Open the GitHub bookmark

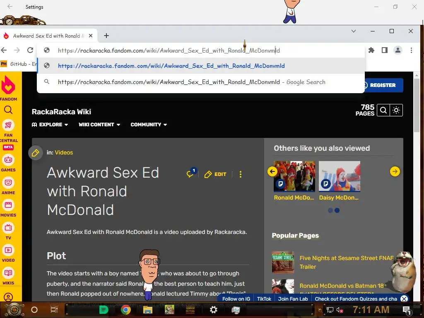click(19, 64)
